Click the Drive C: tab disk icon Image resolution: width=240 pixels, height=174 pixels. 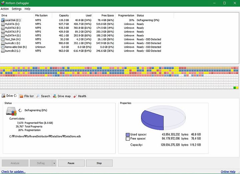(3, 96)
